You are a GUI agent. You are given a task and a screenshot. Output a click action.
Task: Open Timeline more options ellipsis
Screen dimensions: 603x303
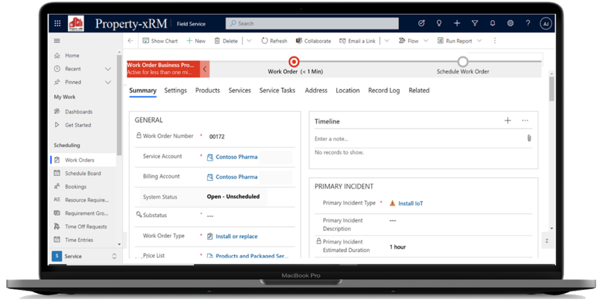click(x=525, y=121)
